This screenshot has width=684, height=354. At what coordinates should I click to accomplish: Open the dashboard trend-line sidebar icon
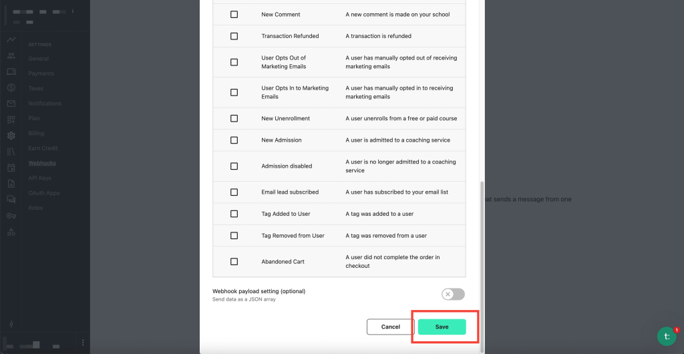pyautogui.click(x=11, y=40)
